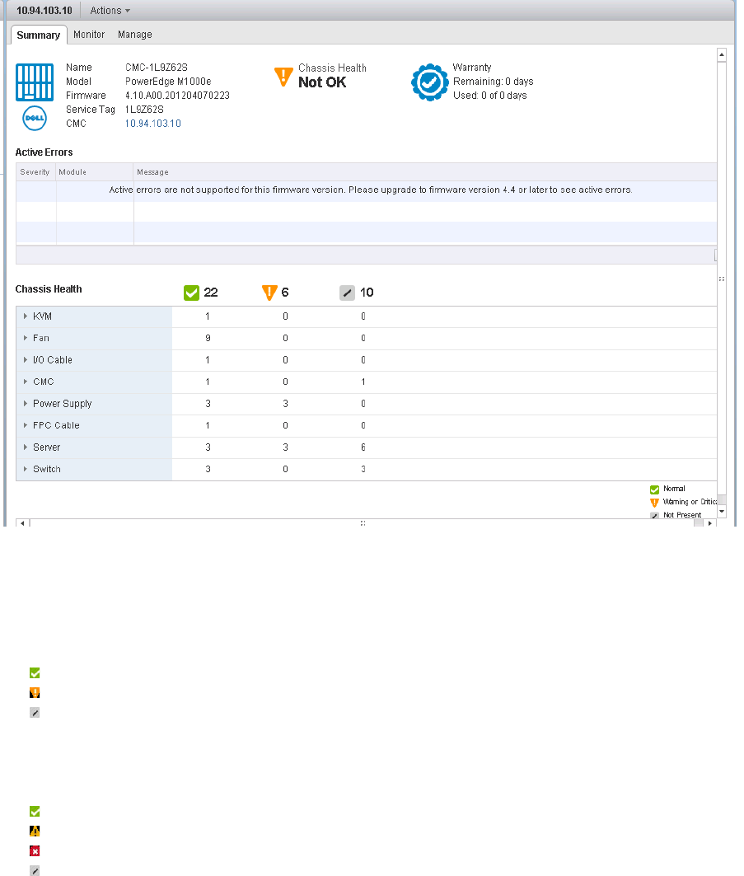This screenshot has width=744, height=876.
Task: Click the red X icon below the panel
Action: [35, 850]
